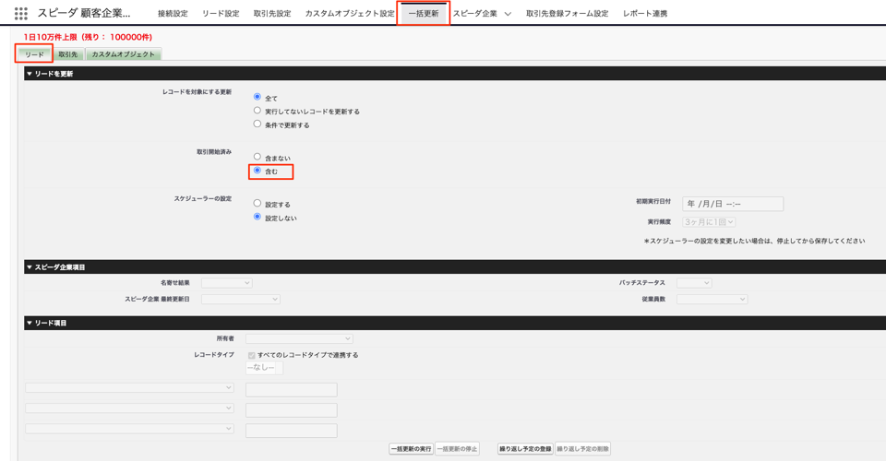This screenshot has width=886, height=461.
Task: Open the chevron beside スピーダ企業 tab
Action: pos(508,14)
